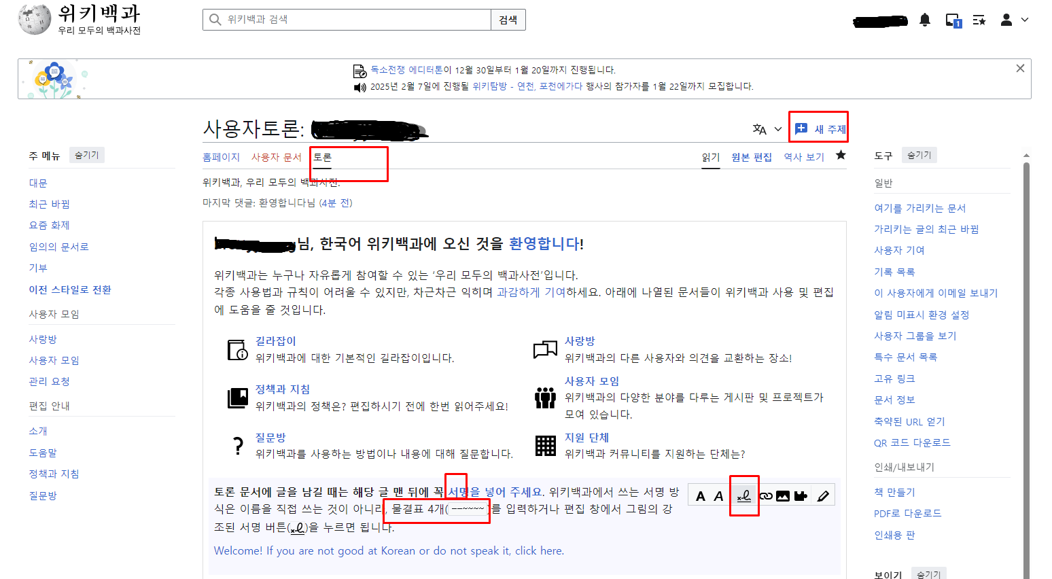The image size is (1052, 579).
Task: Click the pencil edit icon in toolbar image
Action: click(823, 496)
